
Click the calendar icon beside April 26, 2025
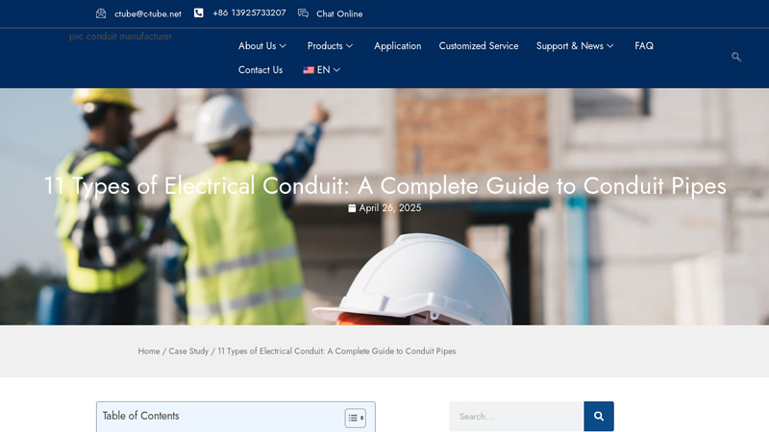(352, 208)
